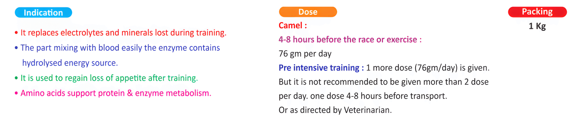Click the orange Dose badge
Image resolution: width=583 pixels, height=127 pixels.
pos(308,12)
